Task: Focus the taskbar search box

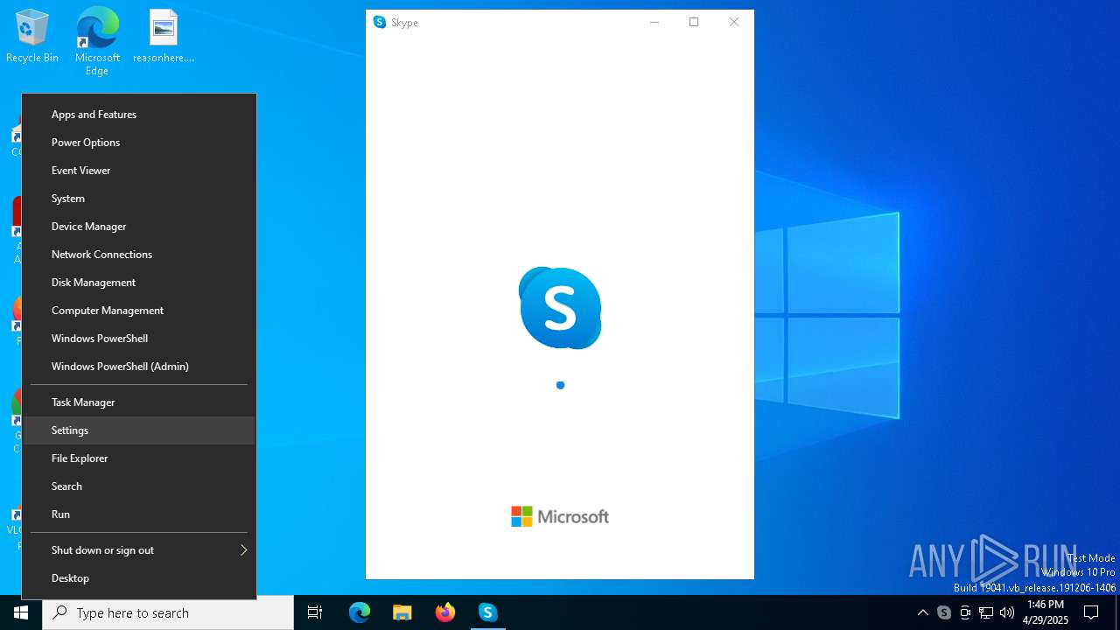Action: [x=168, y=612]
